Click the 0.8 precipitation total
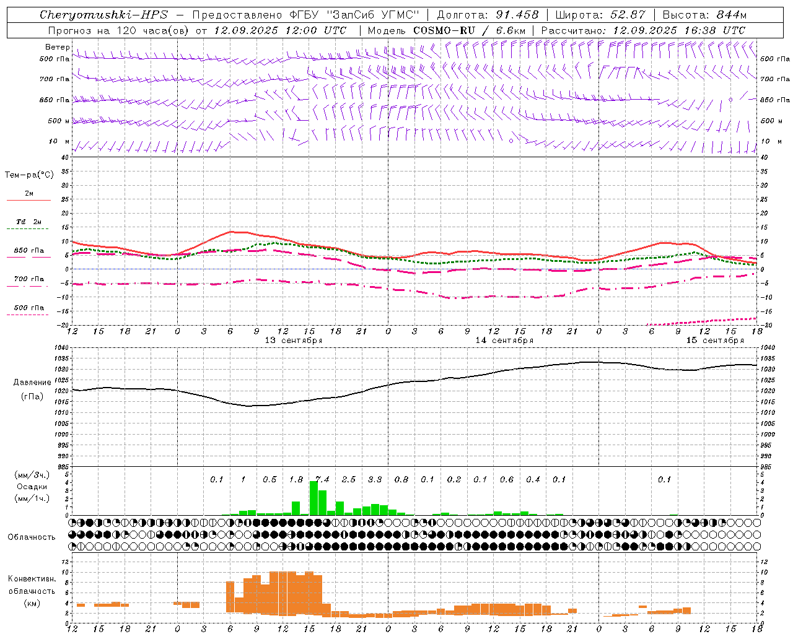793x634 pixels. click(x=401, y=479)
